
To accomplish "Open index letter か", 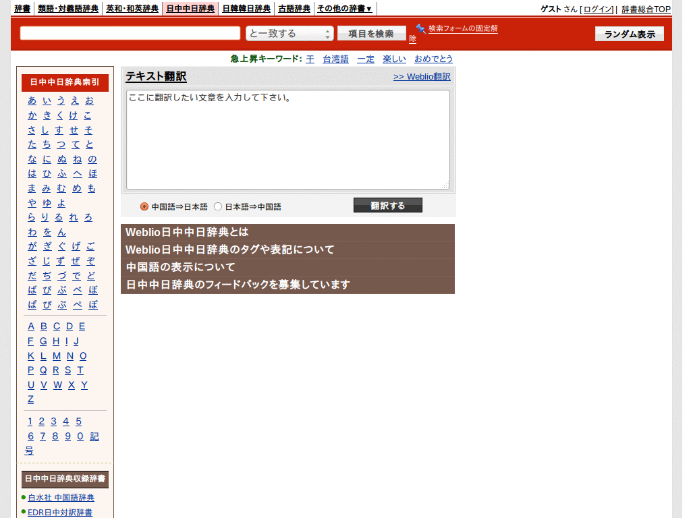I will 32,115.
